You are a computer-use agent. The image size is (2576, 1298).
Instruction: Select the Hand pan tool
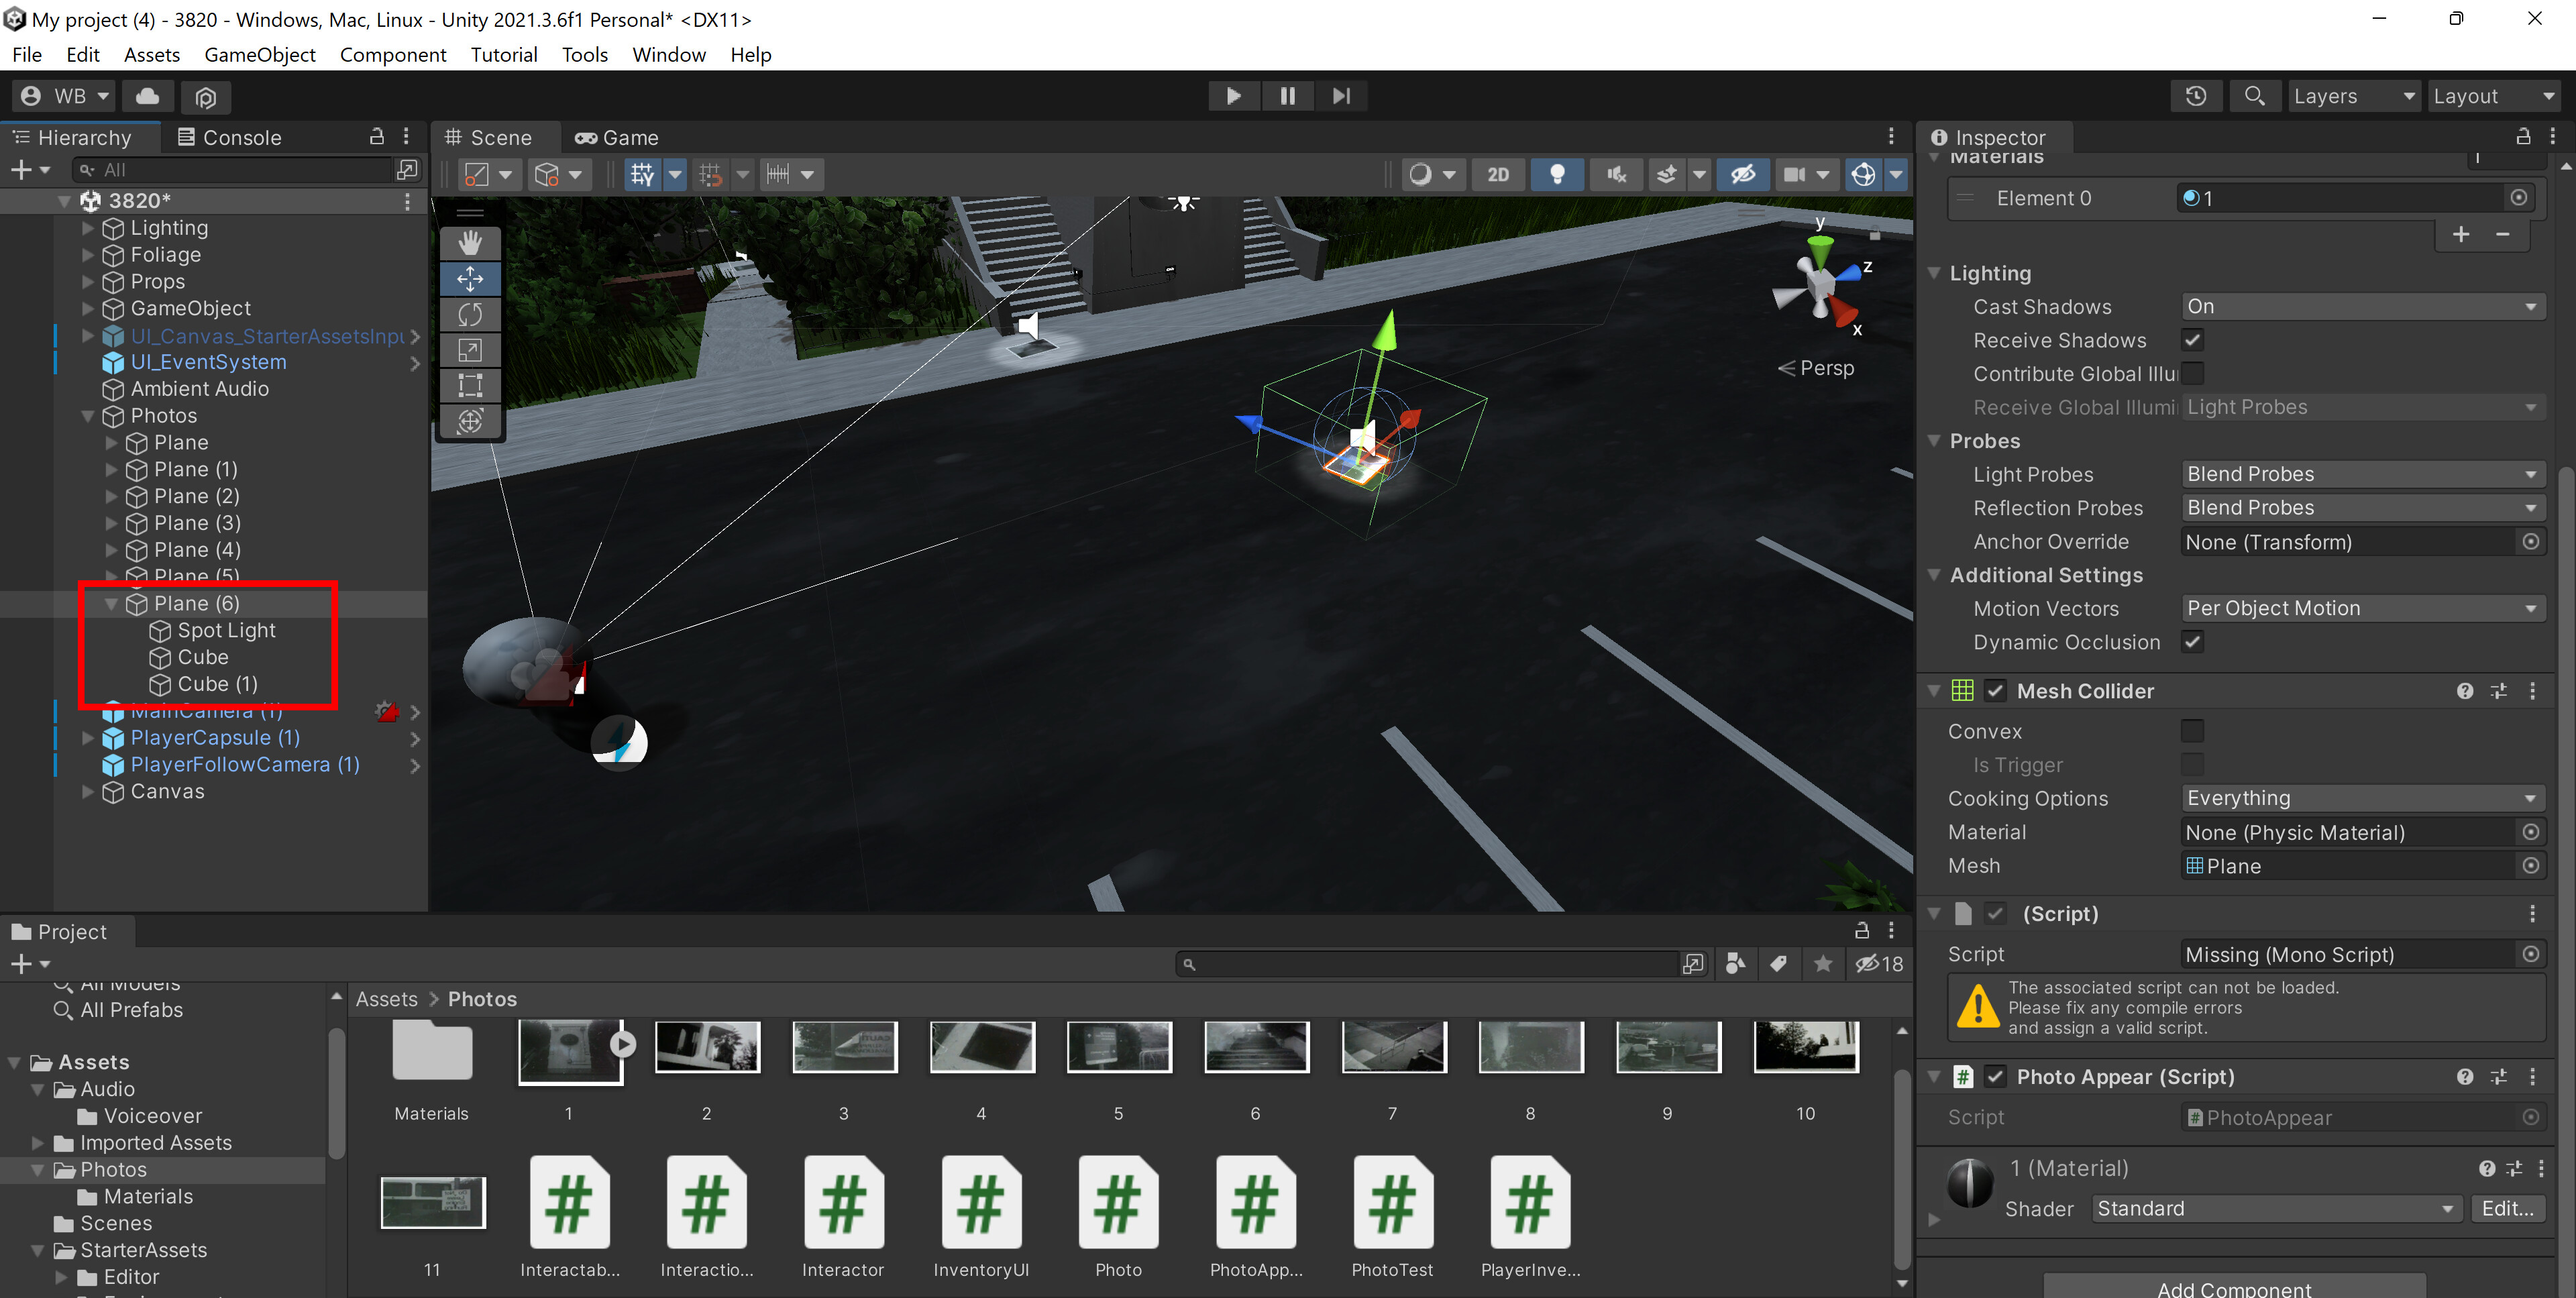[470, 242]
